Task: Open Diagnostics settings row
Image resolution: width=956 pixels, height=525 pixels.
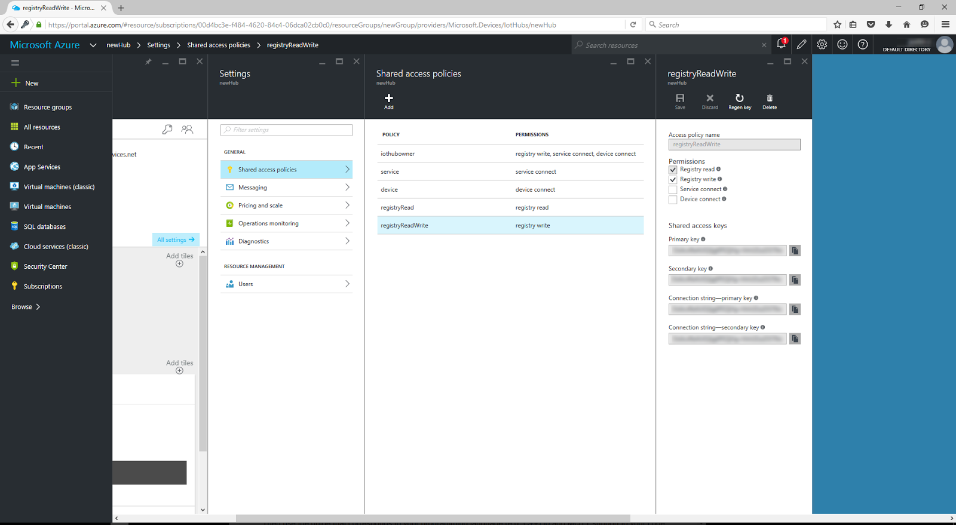Action: pyautogui.click(x=286, y=241)
